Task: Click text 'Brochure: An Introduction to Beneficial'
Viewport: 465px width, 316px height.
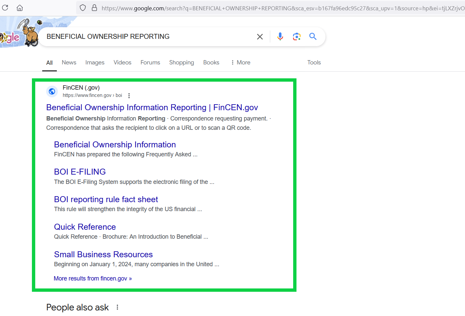Action: click(152, 237)
